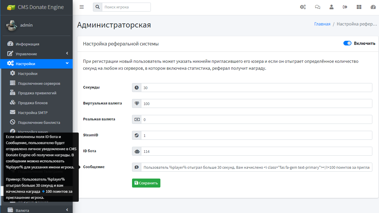Viewport: 379px width, 213px height.
Task: Open the gears settings icon in top bar
Action: [303, 7]
